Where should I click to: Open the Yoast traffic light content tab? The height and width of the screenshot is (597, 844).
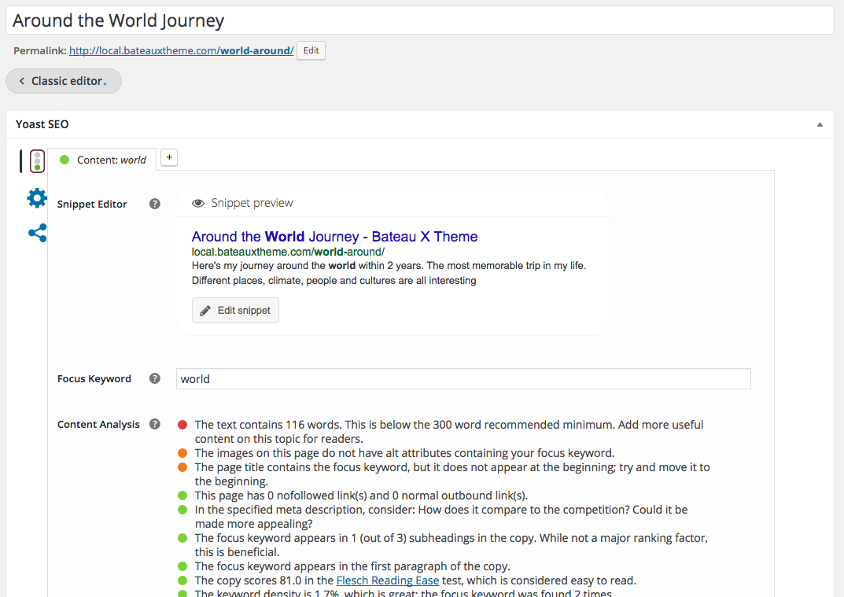37,161
